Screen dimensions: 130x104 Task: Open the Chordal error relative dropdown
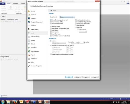[x=59, y=43]
